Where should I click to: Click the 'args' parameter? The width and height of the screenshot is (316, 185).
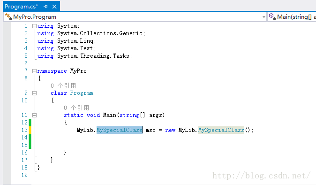click(156, 115)
